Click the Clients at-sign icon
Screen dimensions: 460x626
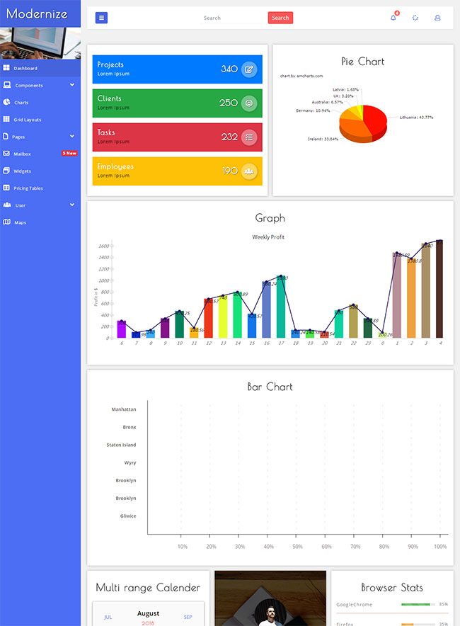[x=248, y=103]
